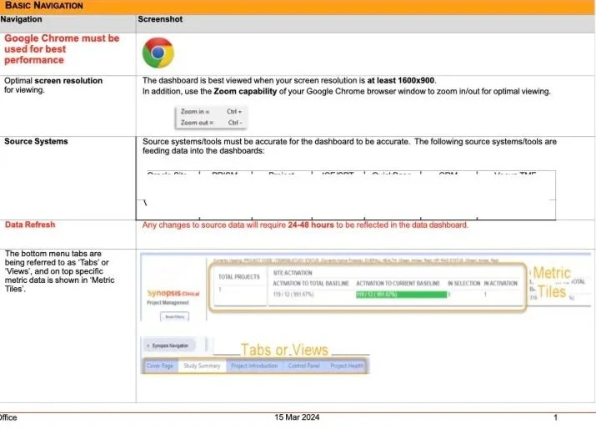Click the Project Management subtitle

[168, 303]
